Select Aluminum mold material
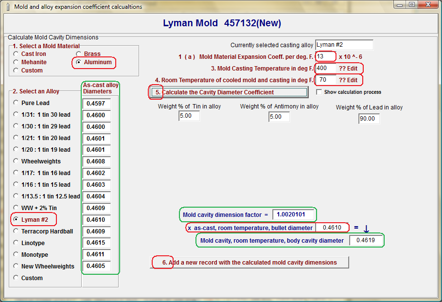 (x=94, y=62)
